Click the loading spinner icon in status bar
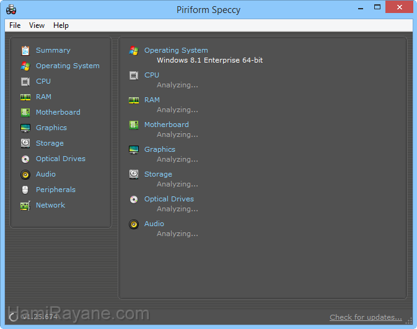The image size is (417, 329). 13,317
